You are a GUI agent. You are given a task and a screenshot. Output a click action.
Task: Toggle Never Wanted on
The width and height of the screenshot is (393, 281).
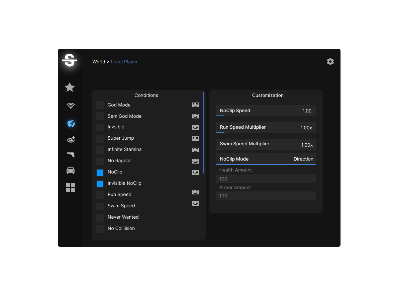coord(100,217)
